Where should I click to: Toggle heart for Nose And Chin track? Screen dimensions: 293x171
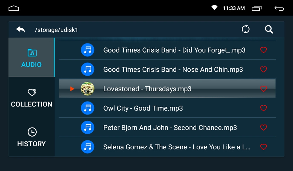point(263,69)
